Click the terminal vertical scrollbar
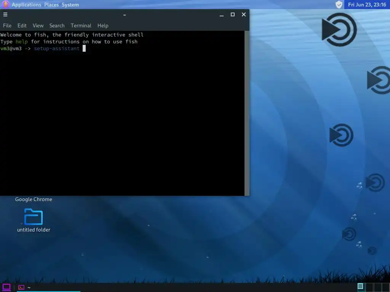The image size is (390, 292). pos(247,113)
